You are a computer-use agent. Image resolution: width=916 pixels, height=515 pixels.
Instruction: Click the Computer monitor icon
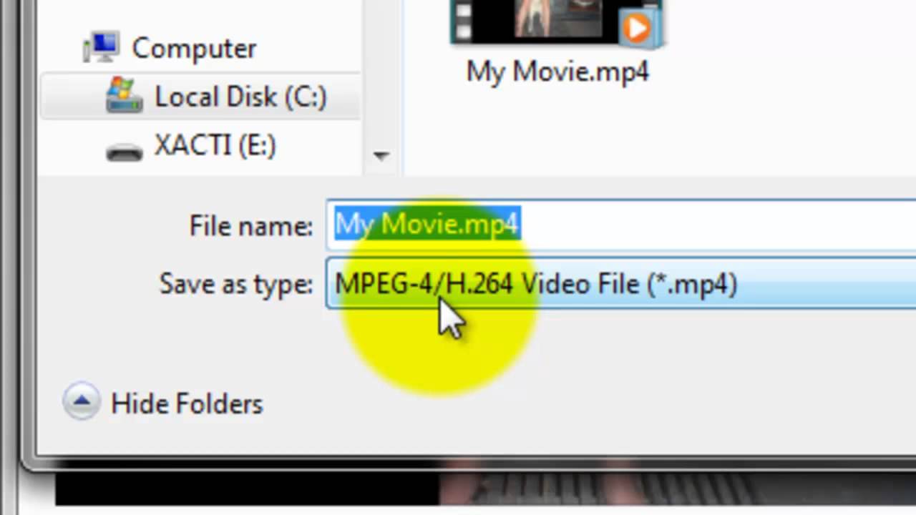coord(100,48)
